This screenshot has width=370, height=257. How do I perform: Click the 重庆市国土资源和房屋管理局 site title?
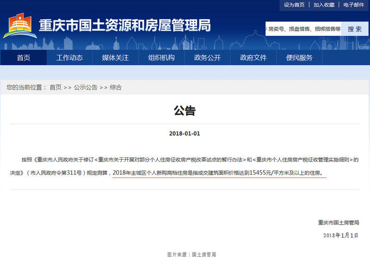click(x=124, y=25)
